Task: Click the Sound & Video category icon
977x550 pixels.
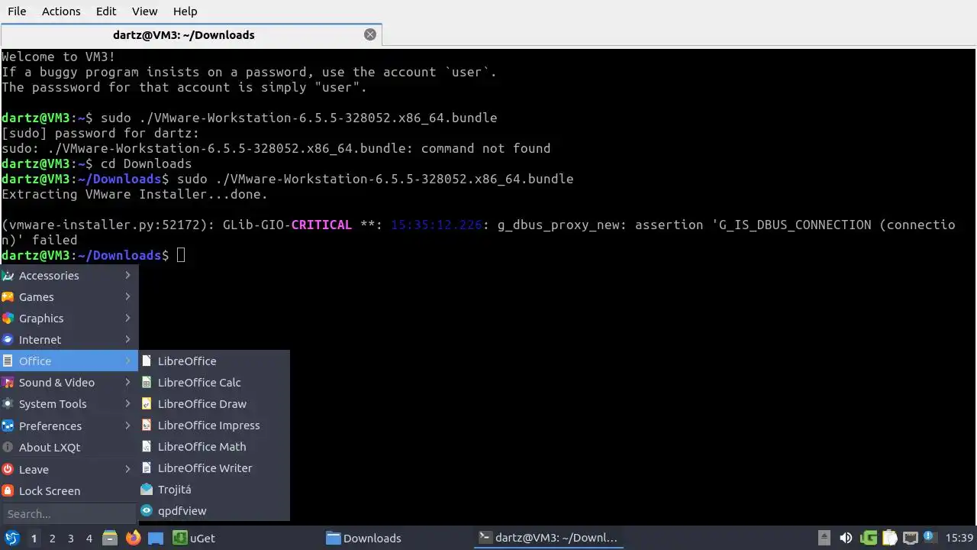Action: point(8,382)
